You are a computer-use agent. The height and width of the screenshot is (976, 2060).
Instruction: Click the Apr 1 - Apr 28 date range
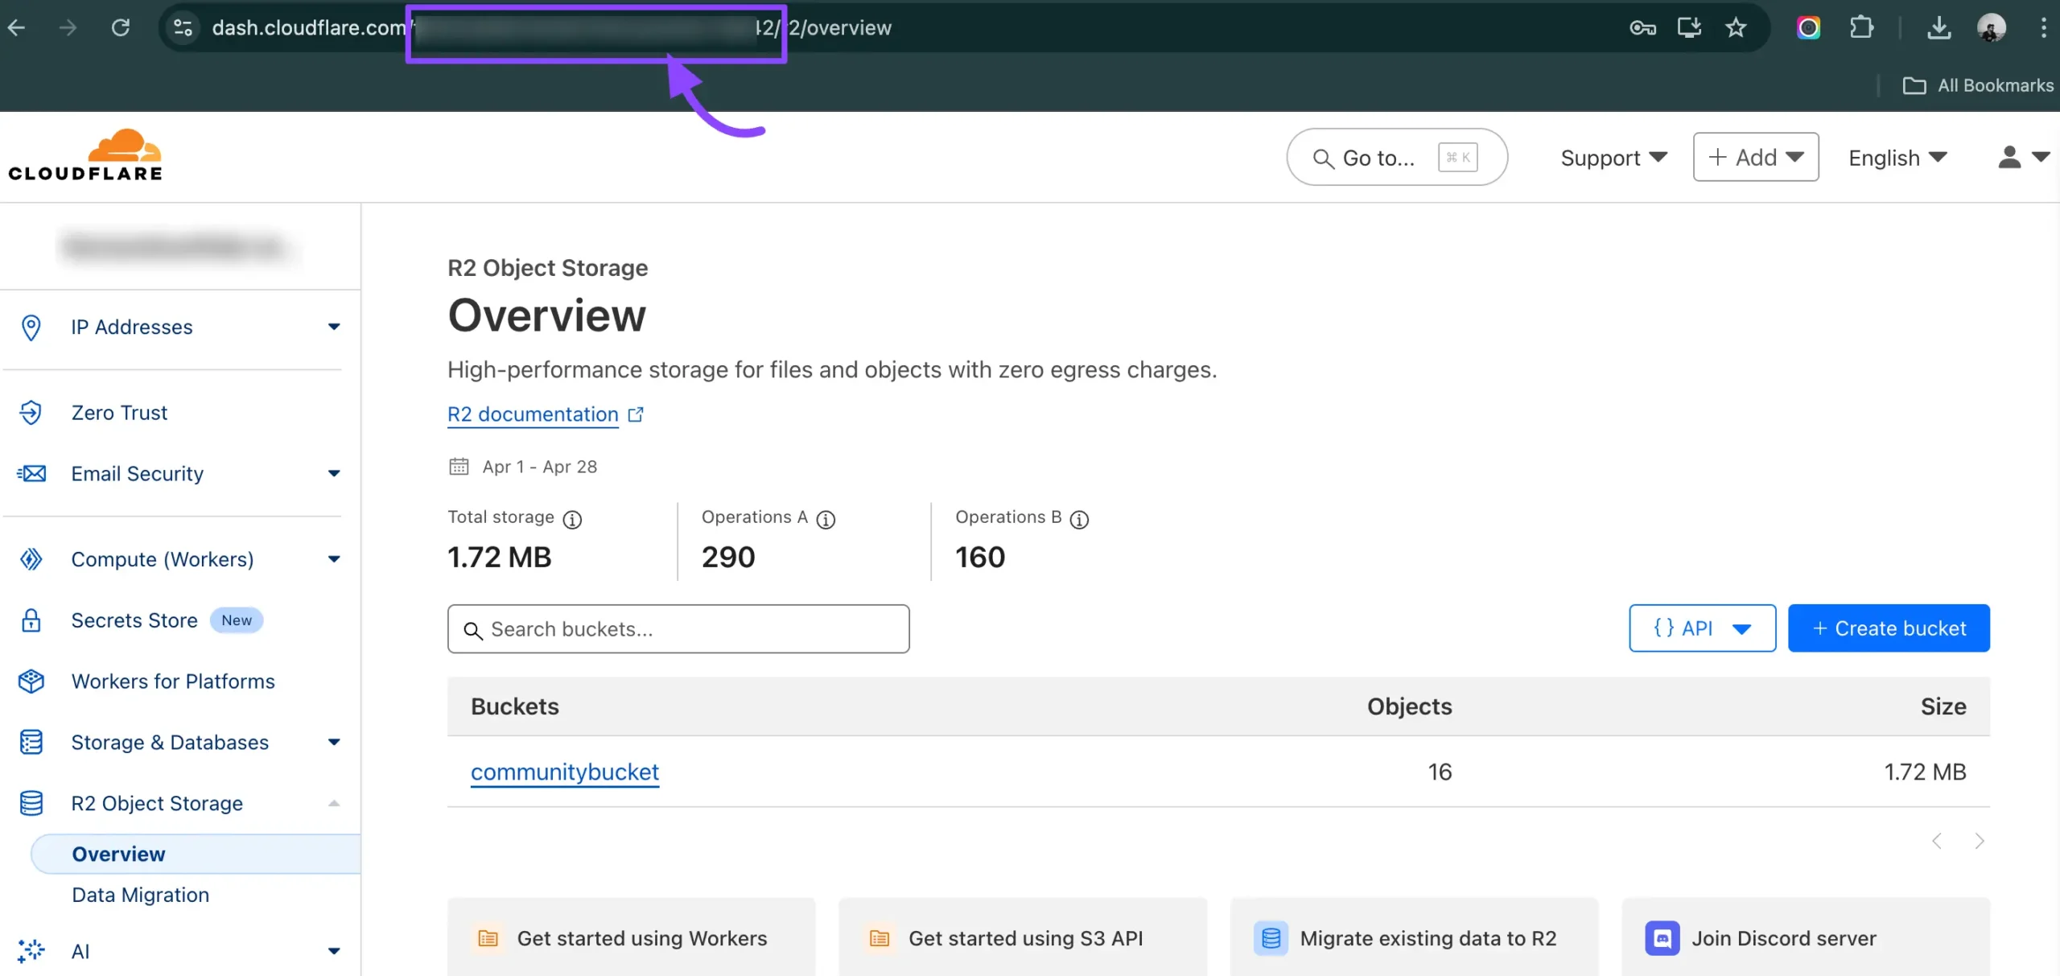tap(523, 467)
